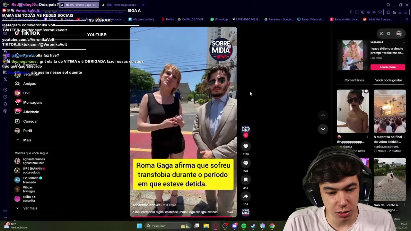Open File Explorer from the taskbar
Screen dimensions: 411x231
206,226
